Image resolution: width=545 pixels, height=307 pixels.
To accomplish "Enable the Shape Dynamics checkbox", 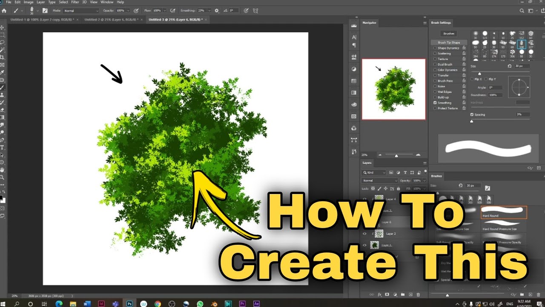I will (435, 48).
